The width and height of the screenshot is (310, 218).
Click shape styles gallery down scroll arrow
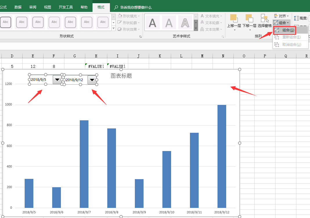pyautogui.click(x=113, y=23)
